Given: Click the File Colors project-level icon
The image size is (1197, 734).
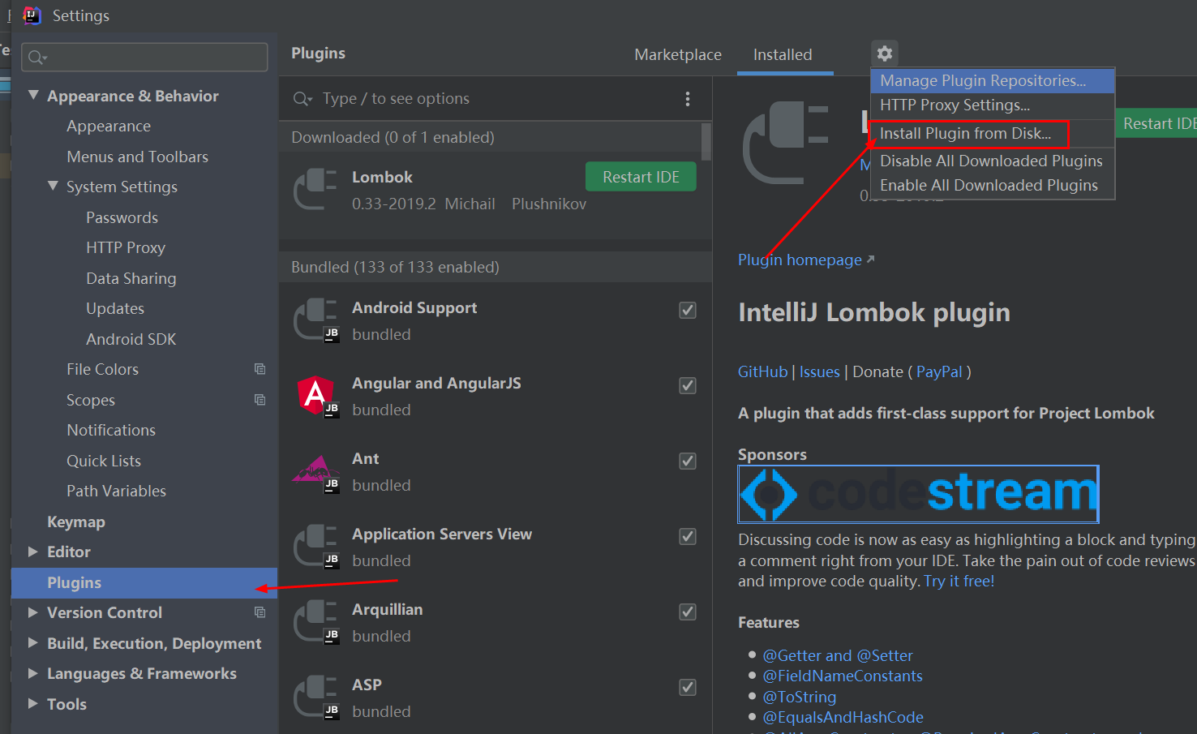Looking at the screenshot, I should [260, 369].
